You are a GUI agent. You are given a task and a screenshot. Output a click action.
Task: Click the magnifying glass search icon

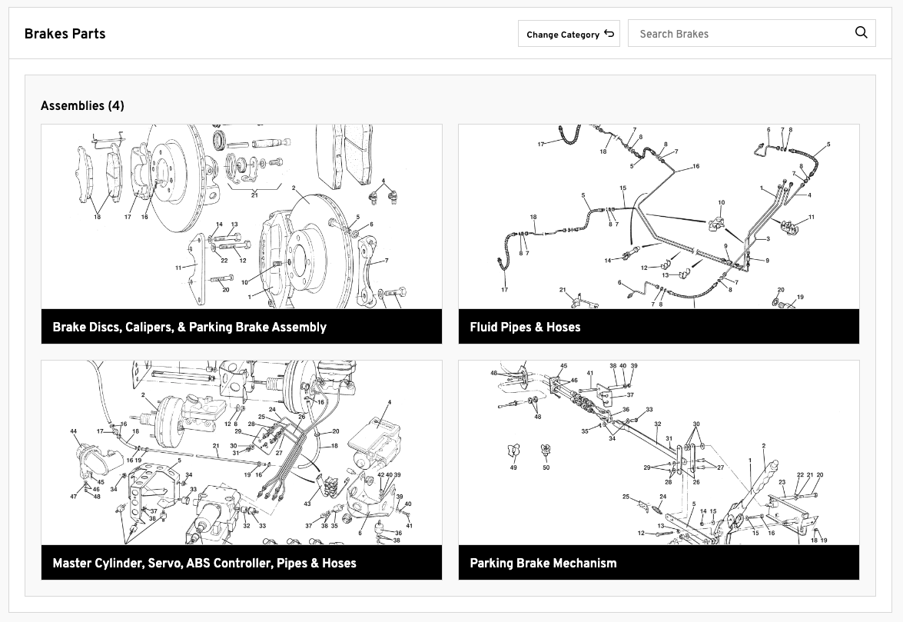click(861, 32)
